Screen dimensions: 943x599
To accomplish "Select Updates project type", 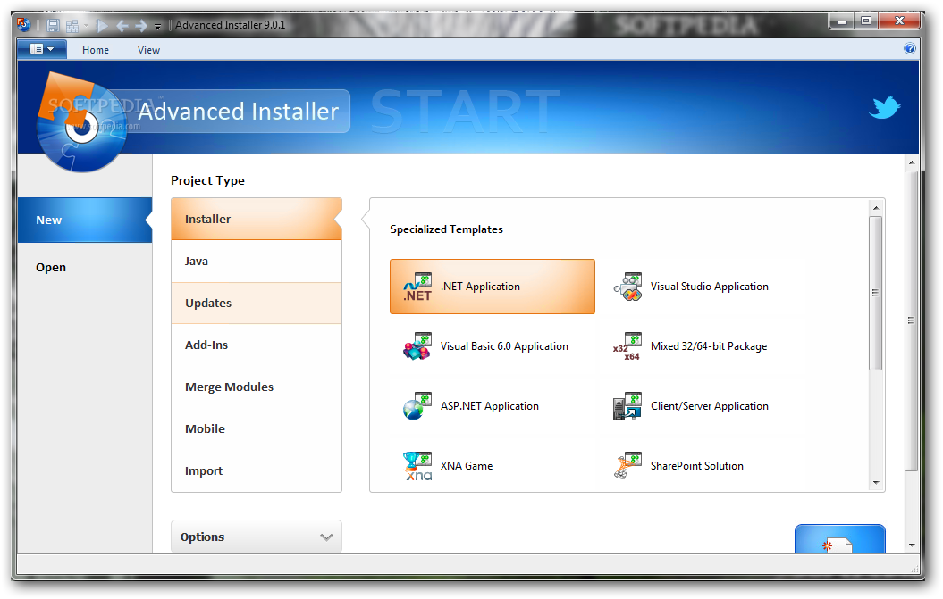I will (x=257, y=304).
